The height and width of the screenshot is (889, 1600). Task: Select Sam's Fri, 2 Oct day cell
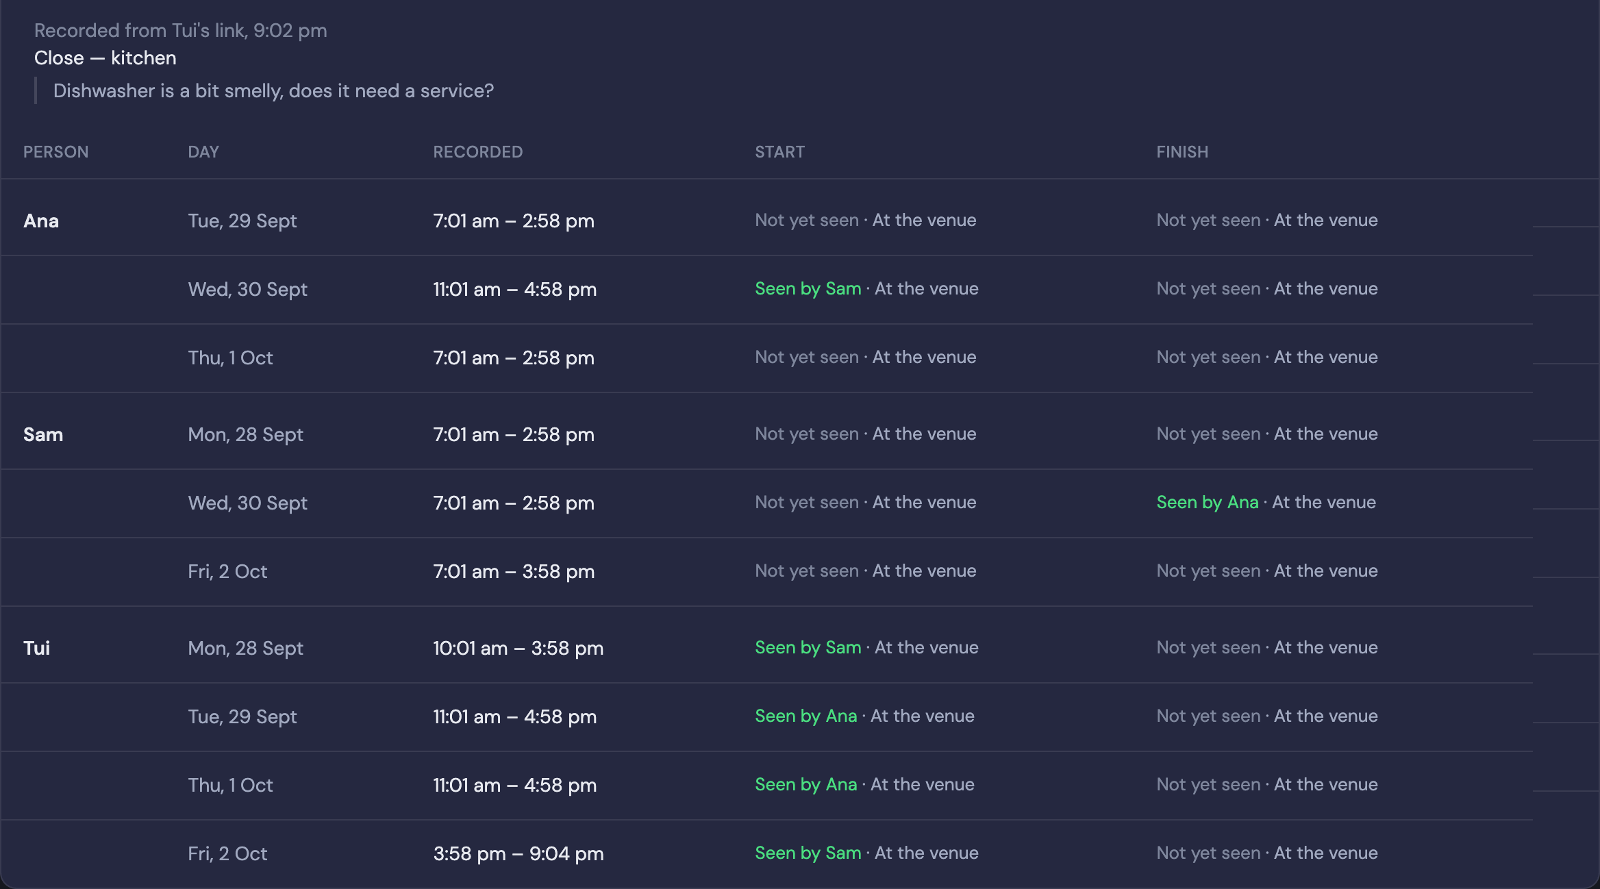227,572
